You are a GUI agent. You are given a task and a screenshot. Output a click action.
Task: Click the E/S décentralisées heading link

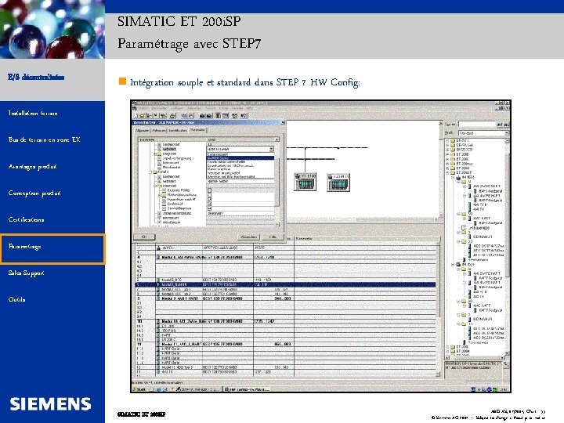click(36, 77)
